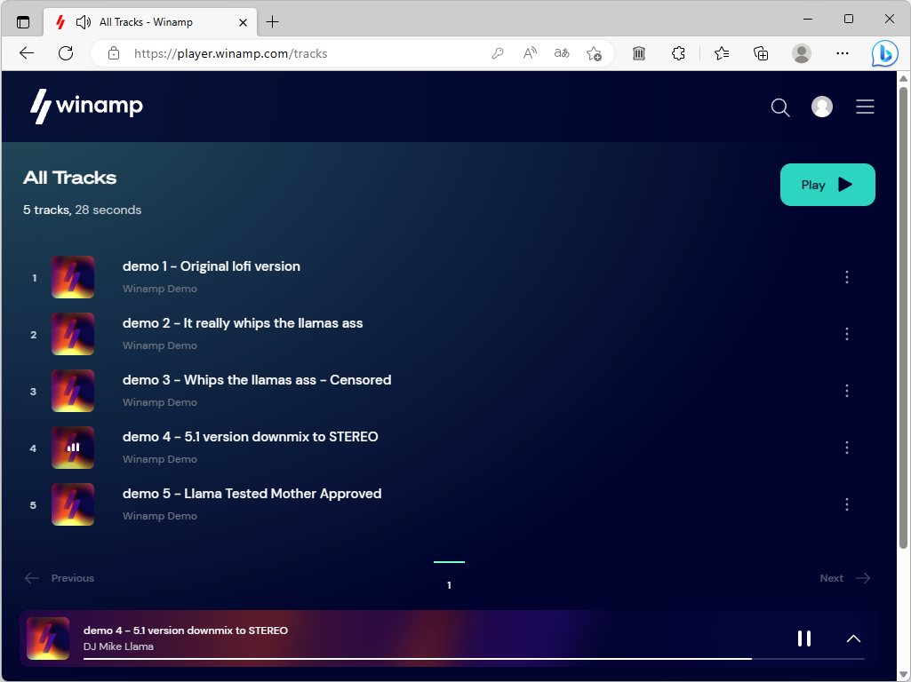
Task: Open the user account profile icon
Action: (822, 107)
